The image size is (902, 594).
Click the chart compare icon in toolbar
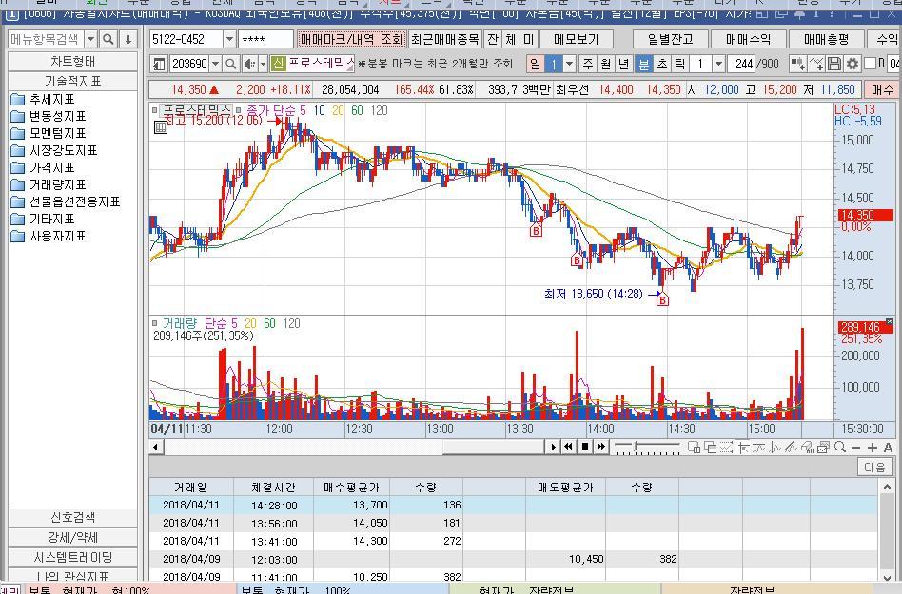[797, 63]
